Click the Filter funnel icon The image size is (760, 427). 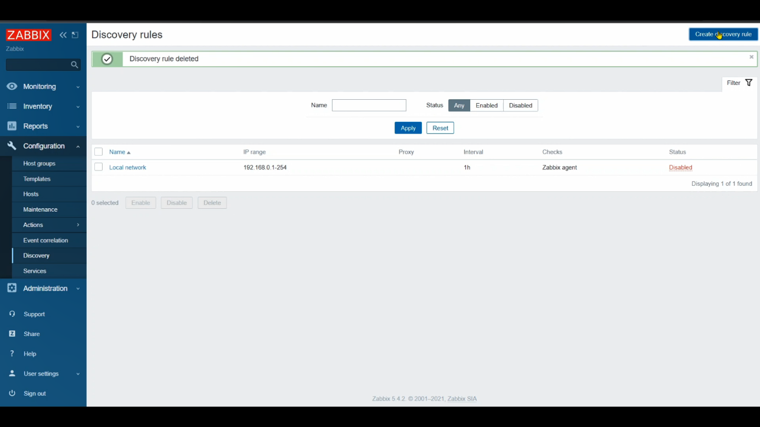tap(748, 83)
